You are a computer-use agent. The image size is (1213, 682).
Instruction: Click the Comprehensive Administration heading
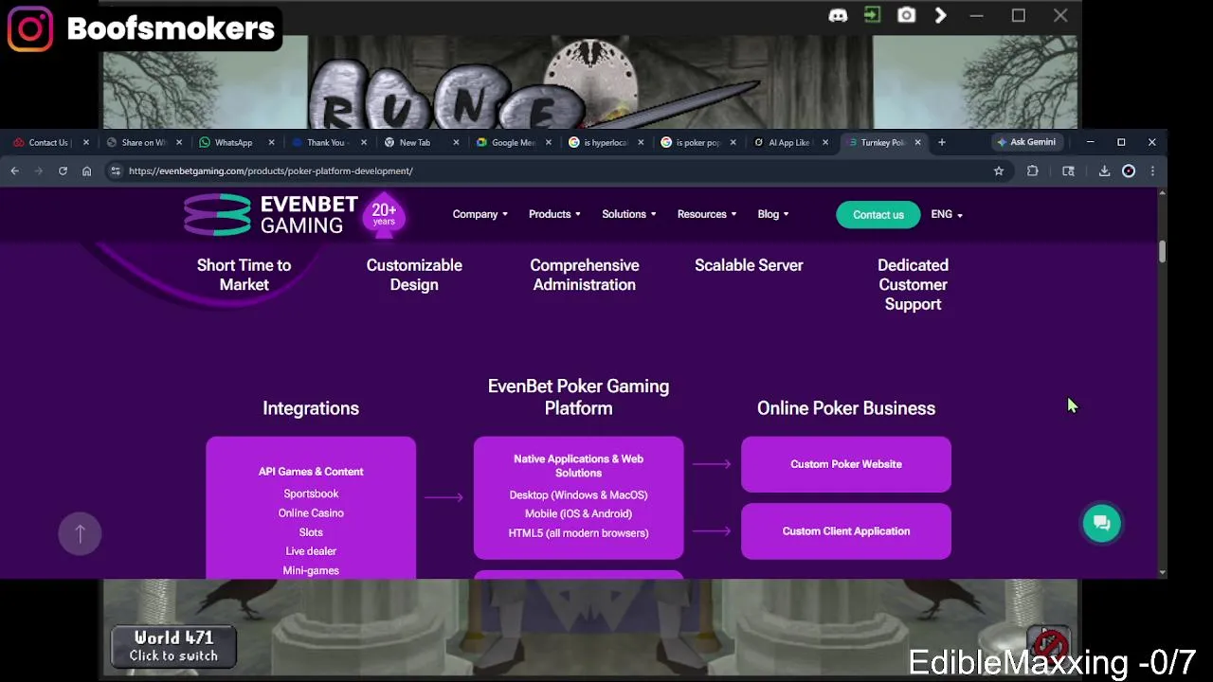585,275
